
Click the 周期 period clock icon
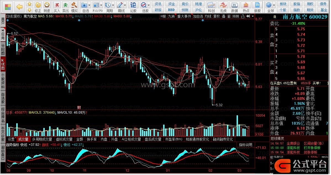tap(108, 5)
